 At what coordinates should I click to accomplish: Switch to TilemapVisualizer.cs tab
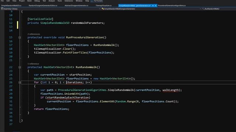(x=104, y=5)
